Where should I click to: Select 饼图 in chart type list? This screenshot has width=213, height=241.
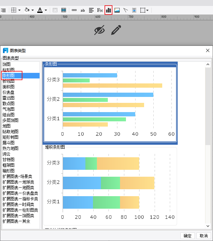point(21,64)
